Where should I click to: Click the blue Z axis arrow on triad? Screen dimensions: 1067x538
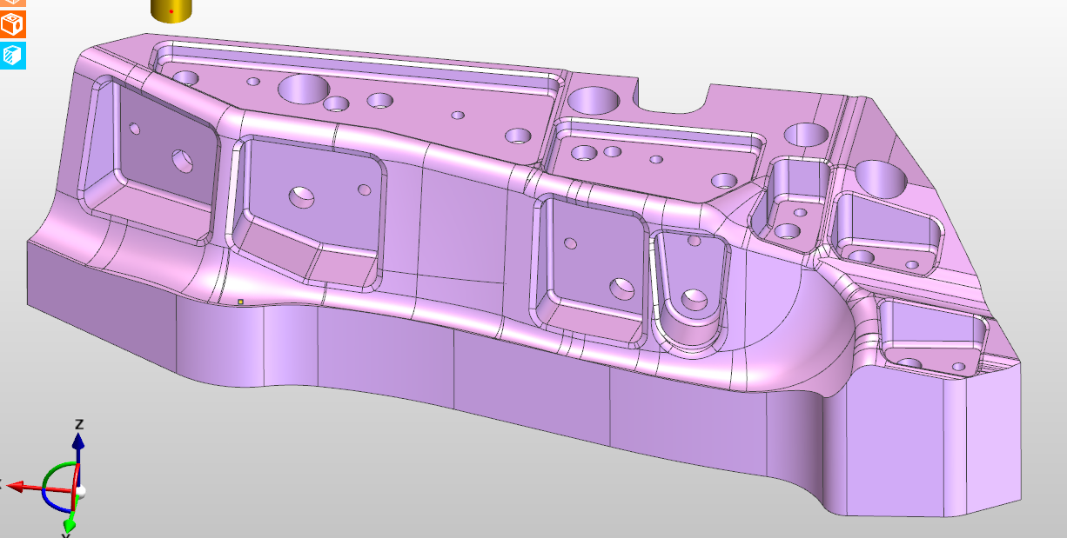[78, 443]
